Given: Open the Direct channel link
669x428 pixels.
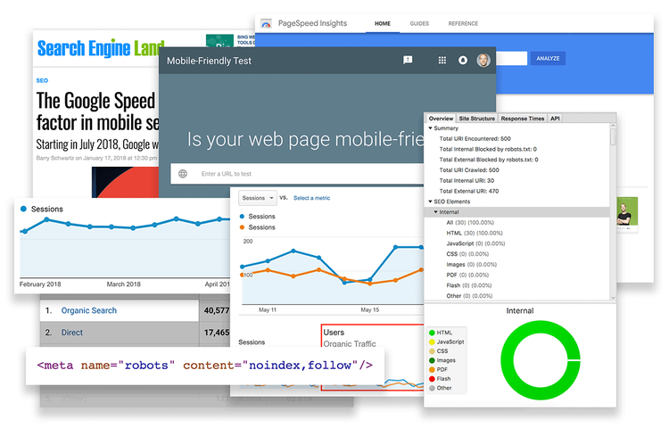Looking at the screenshot, I should pyautogui.click(x=71, y=333).
